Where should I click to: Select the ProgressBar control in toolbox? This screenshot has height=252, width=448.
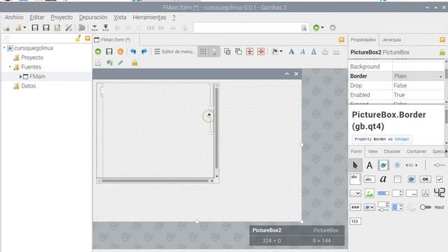(x=383, y=193)
